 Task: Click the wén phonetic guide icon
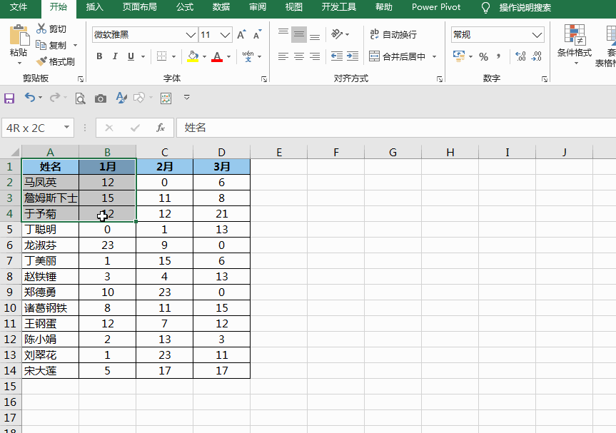click(x=248, y=56)
